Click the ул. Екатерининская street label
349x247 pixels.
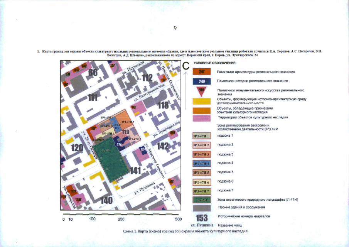coord(149,92)
